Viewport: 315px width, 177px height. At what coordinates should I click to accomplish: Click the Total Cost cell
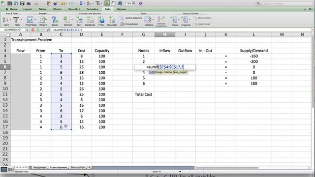click(x=143, y=94)
